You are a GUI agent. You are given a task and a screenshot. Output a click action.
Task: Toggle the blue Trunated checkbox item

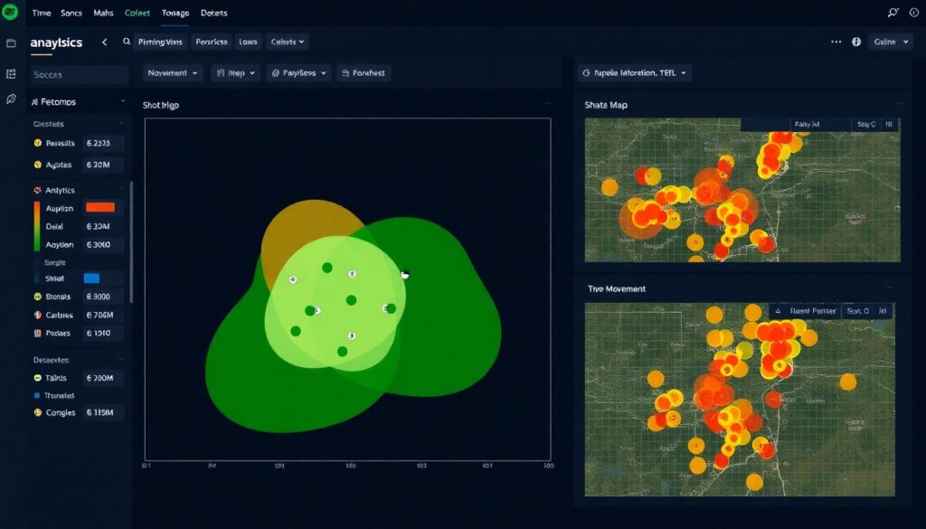pos(37,396)
